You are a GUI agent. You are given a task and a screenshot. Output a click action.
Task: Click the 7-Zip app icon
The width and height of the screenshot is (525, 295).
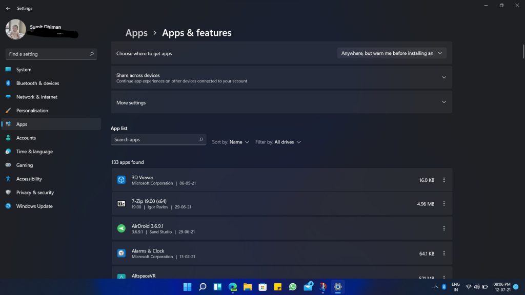click(121, 203)
